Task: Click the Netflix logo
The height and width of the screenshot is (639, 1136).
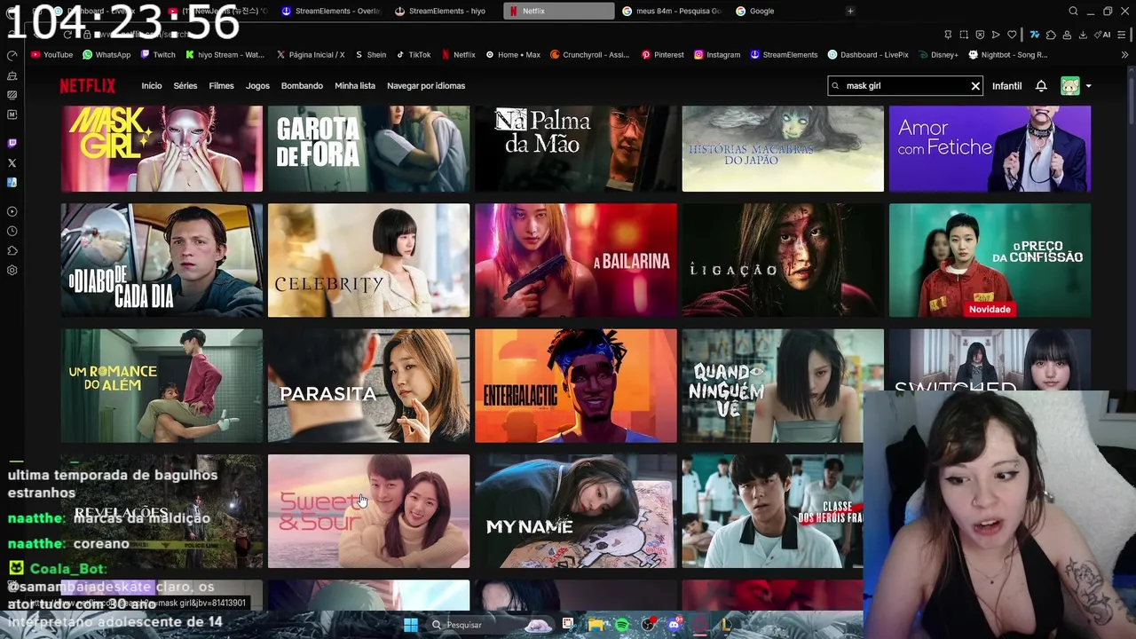Action: pyautogui.click(x=88, y=86)
